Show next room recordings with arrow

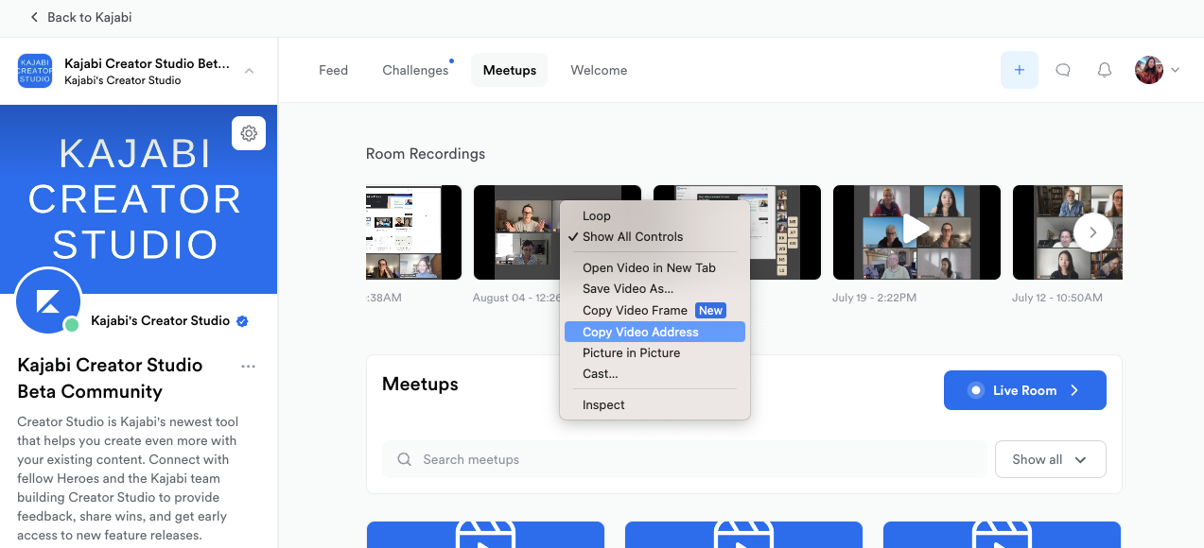coord(1093,231)
